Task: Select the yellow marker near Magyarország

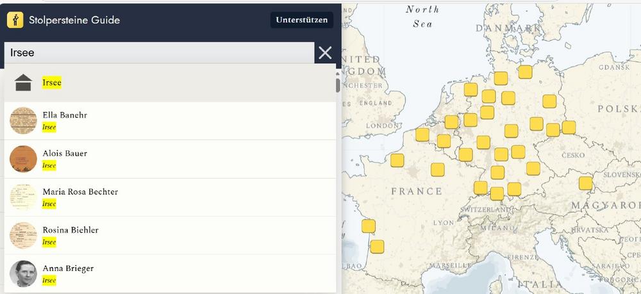Action: click(585, 183)
